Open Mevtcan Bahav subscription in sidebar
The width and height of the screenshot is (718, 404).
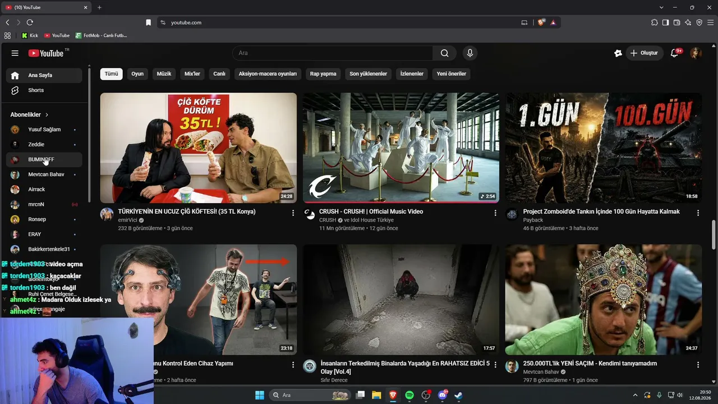pos(44,175)
